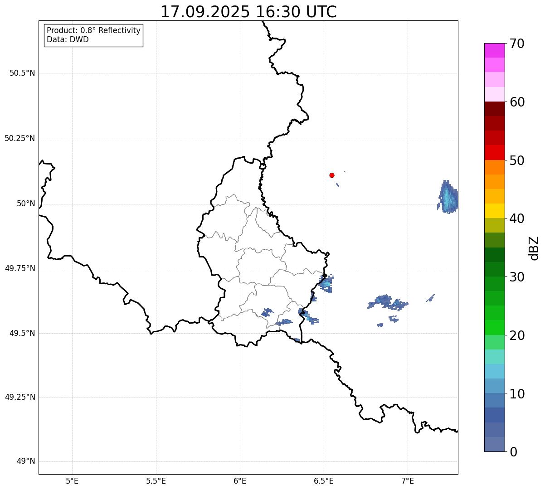Click the 49.75°N latitude label
Viewport: 545px width, 490px height.
pos(20,268)
